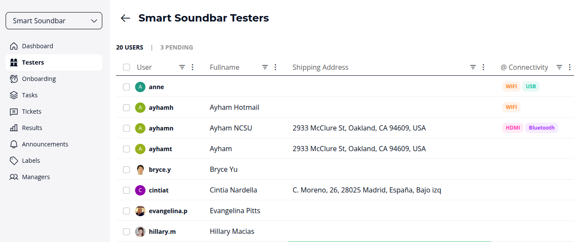Click the Results bar chart icon

pyautogui.click(x=14, y=128)
